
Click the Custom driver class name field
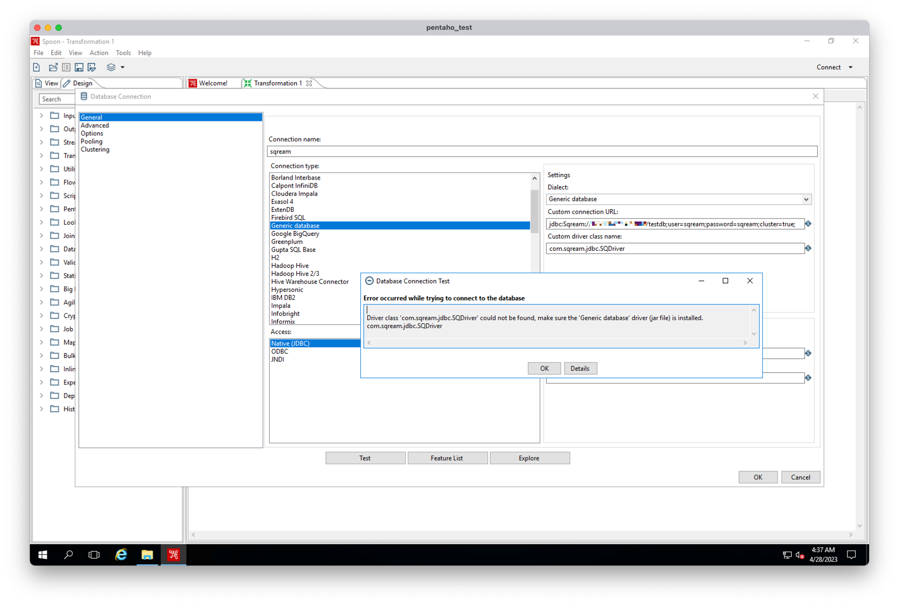click(675, 248)
